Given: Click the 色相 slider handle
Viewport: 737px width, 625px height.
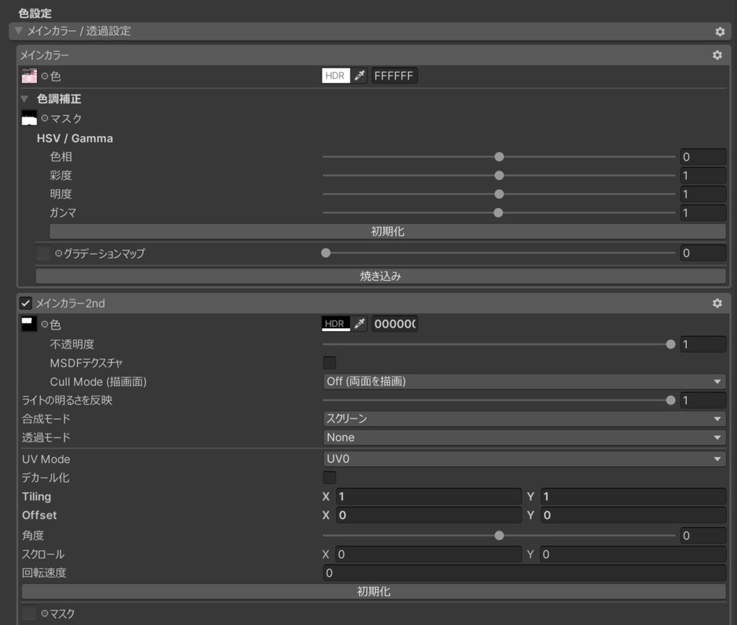Looking at the screenshot, I should pyautogui.click(x=499, y=156).
